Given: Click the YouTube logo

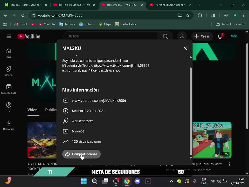Looking at the screenshot, I should 29,36.
